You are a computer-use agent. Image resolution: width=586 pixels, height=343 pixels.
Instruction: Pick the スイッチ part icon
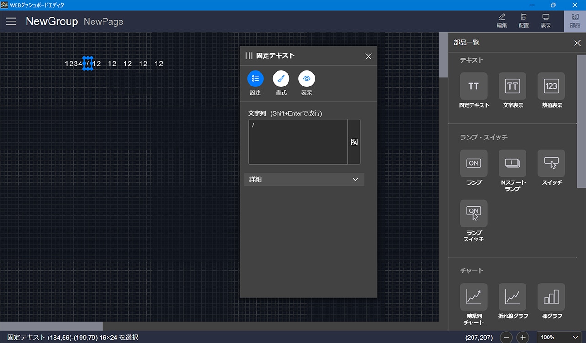(551, 163)
